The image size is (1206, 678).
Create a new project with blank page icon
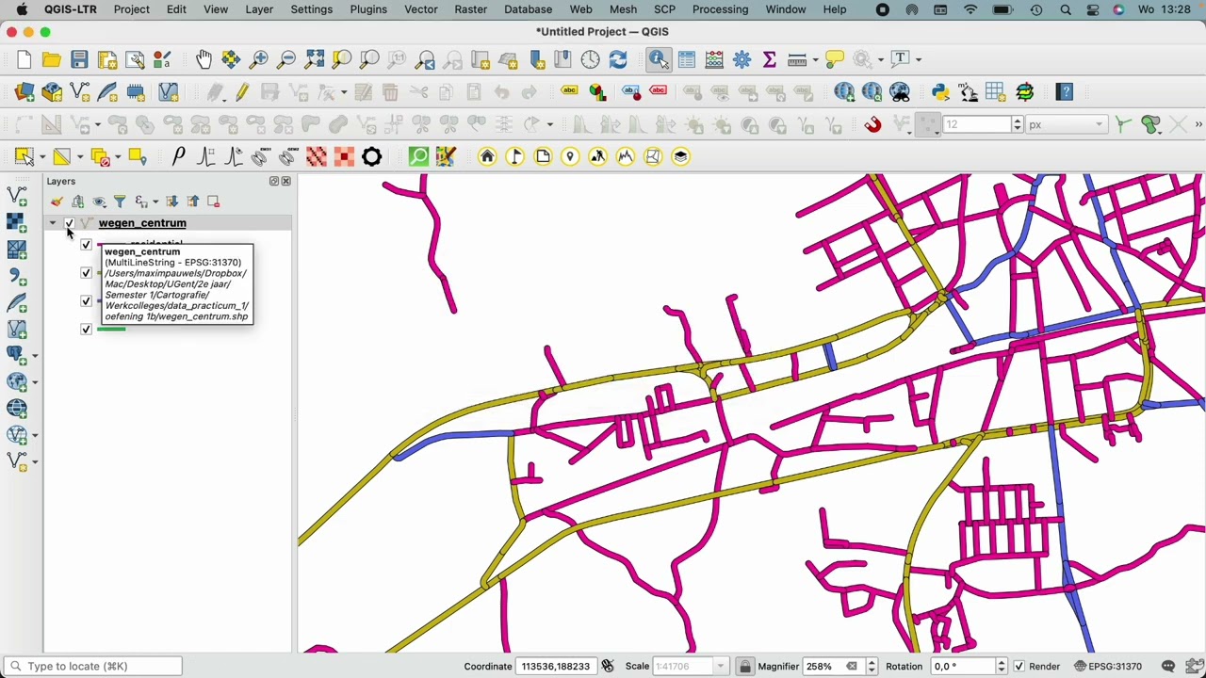coord(24,59)
